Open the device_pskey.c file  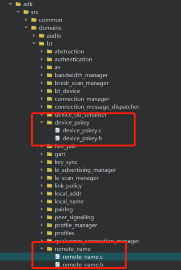tap(82, 131)
